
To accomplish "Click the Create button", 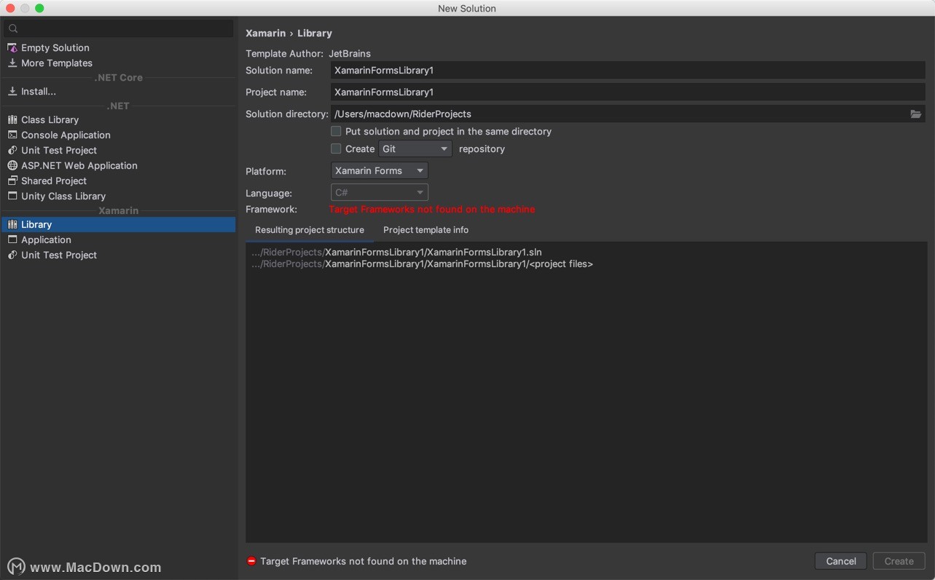I will (x=899, y=561).
